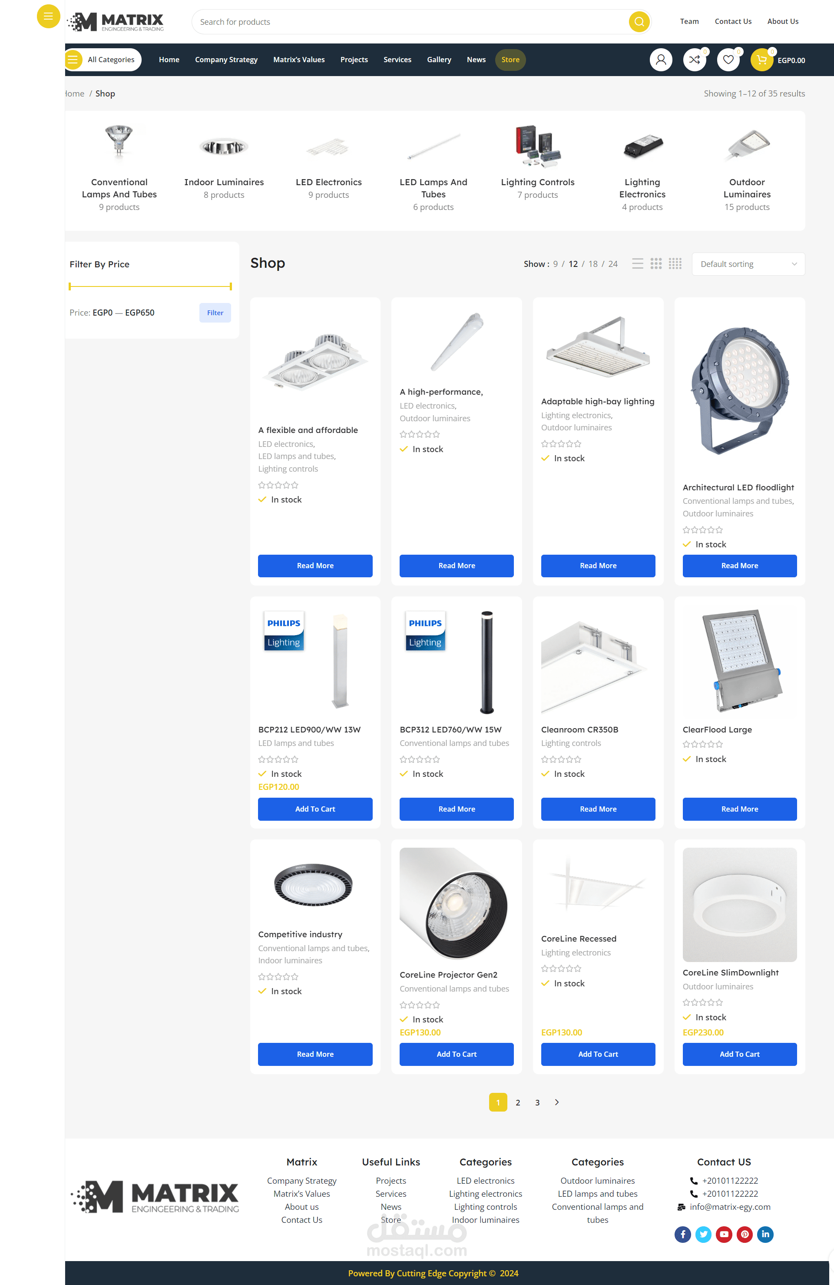This screenshot has width=834, height=1285.
Task: Focus the Search for products field
Action: click(x=410, y=22)
